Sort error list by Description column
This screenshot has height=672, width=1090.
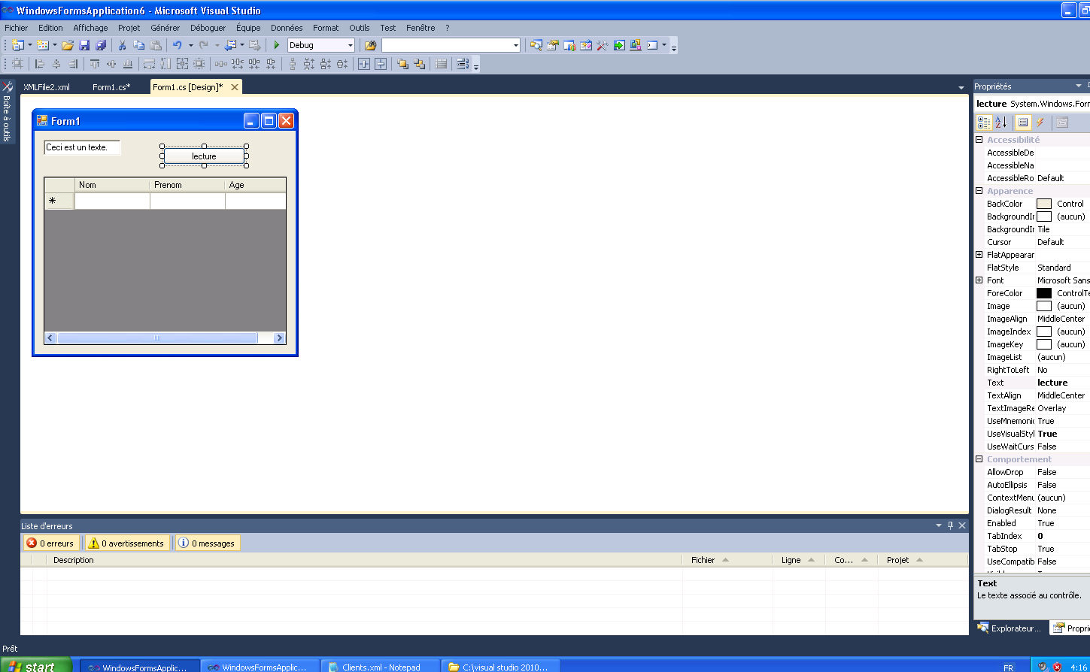pyautogui.click(x=364, y=560)
